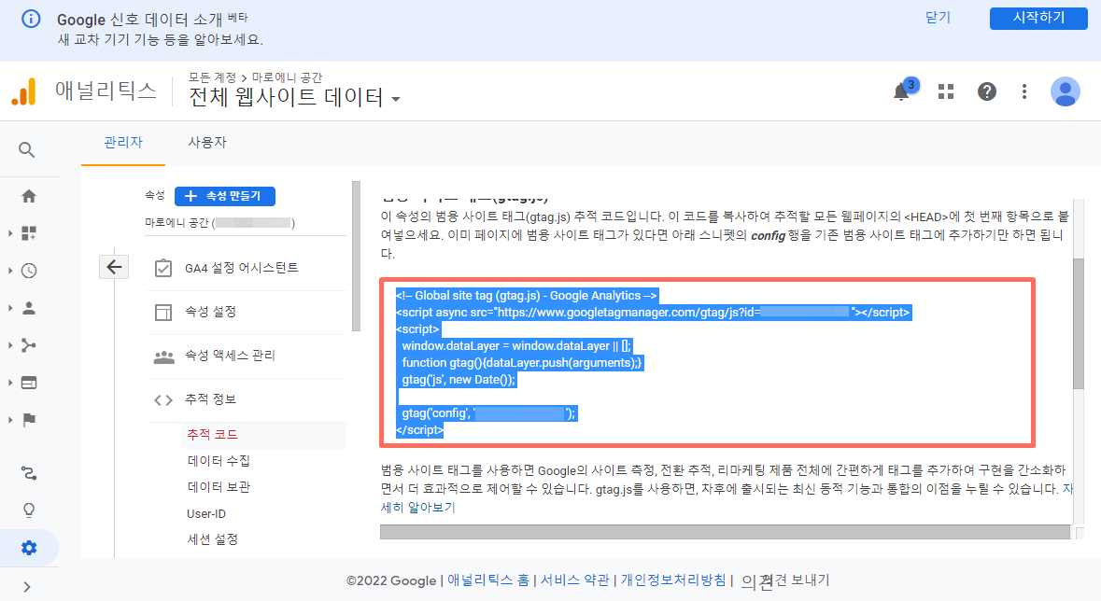The width and height of the screenshot is (1101, 601).
Task: Open the 서비스 약관 footer link
Action: [x=574, y=580]
